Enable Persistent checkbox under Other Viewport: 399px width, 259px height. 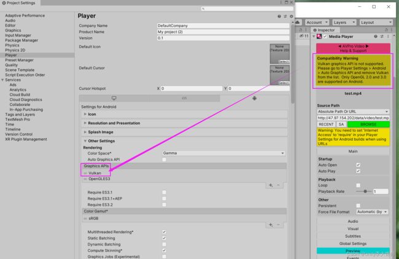(x=358, y=206)
